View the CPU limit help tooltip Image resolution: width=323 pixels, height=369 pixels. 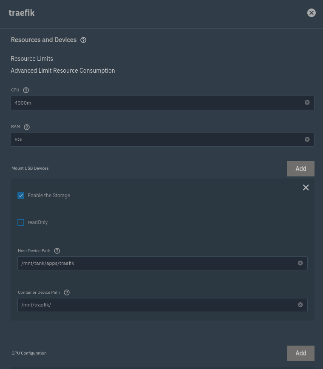click(x=26, y=90)
